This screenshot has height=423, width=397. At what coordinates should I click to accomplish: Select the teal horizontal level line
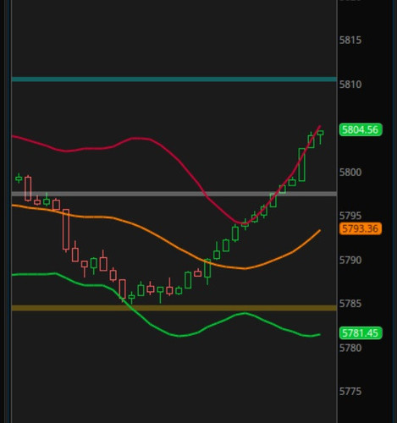click(x=174, y=80)
